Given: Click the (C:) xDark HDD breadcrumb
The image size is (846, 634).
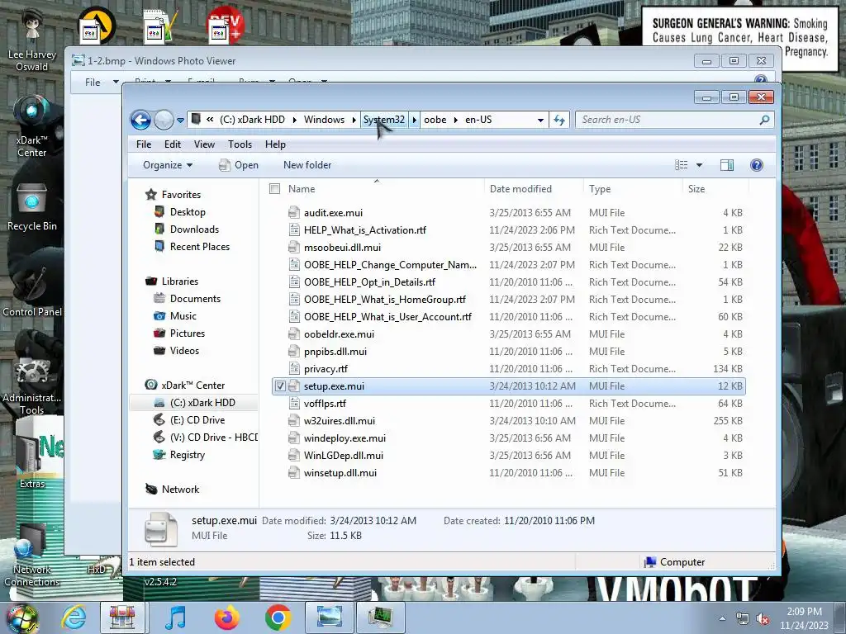Looking at the screenshot, I should 252,120.
